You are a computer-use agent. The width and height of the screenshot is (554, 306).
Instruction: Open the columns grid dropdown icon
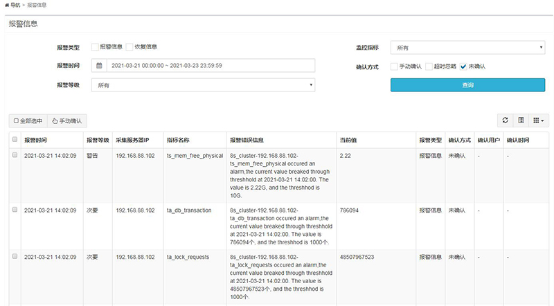click(x=539, y=120)
